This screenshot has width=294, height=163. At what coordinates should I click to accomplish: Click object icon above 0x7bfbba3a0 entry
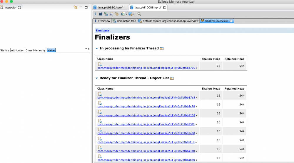(x=100, y=147)
